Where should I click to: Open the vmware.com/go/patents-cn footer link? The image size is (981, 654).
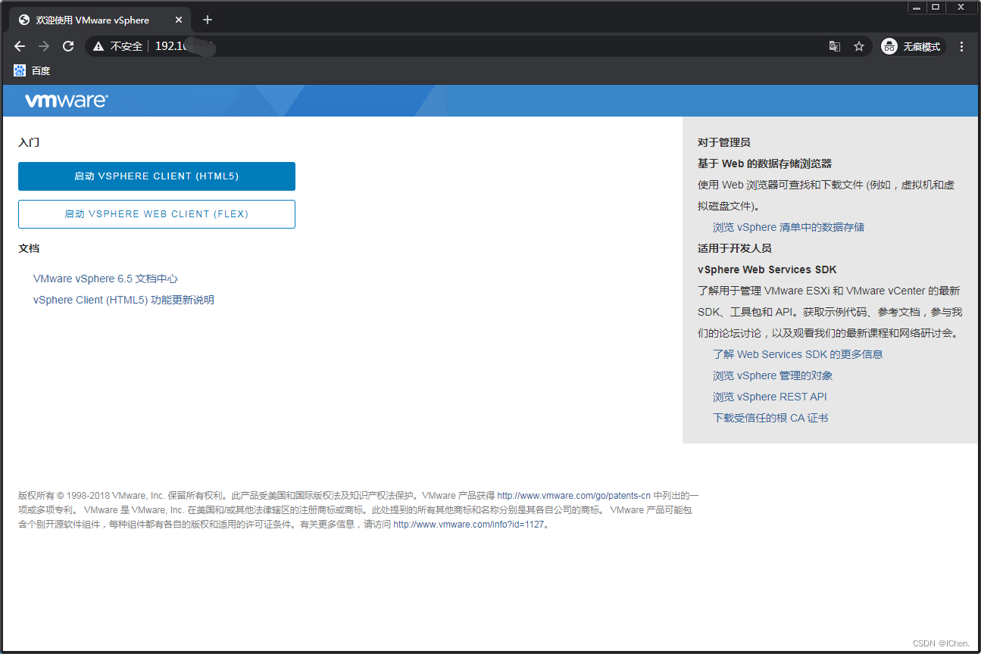pyautogui.click(x=573, y=496)
